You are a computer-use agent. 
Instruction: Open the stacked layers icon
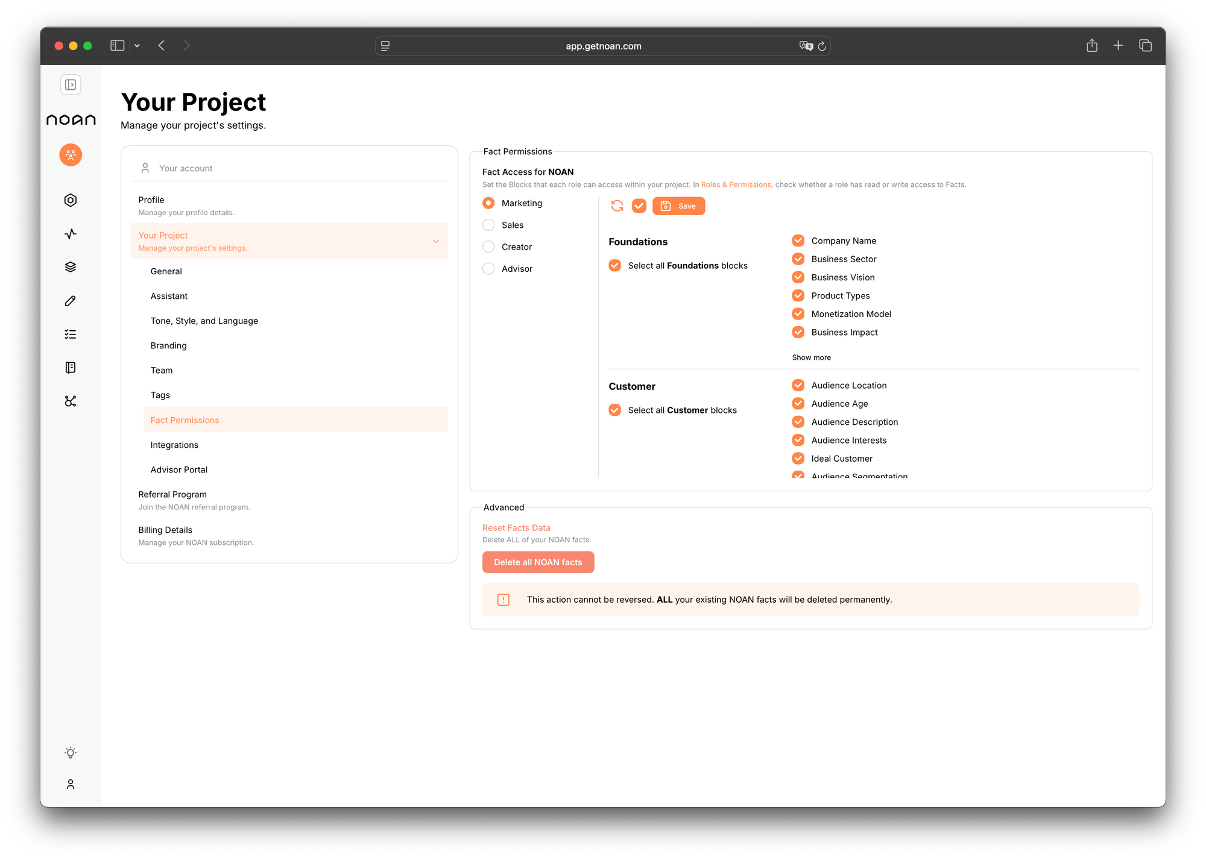(71, 267)
